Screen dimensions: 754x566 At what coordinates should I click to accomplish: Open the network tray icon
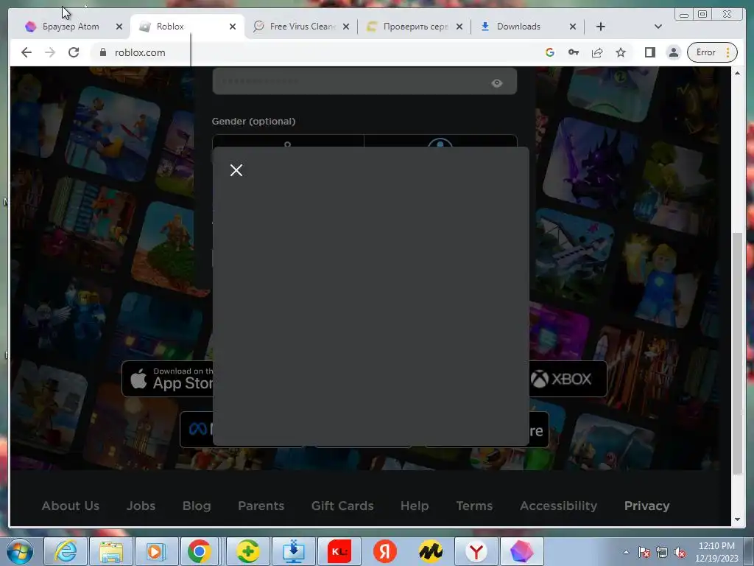[662, 552]
